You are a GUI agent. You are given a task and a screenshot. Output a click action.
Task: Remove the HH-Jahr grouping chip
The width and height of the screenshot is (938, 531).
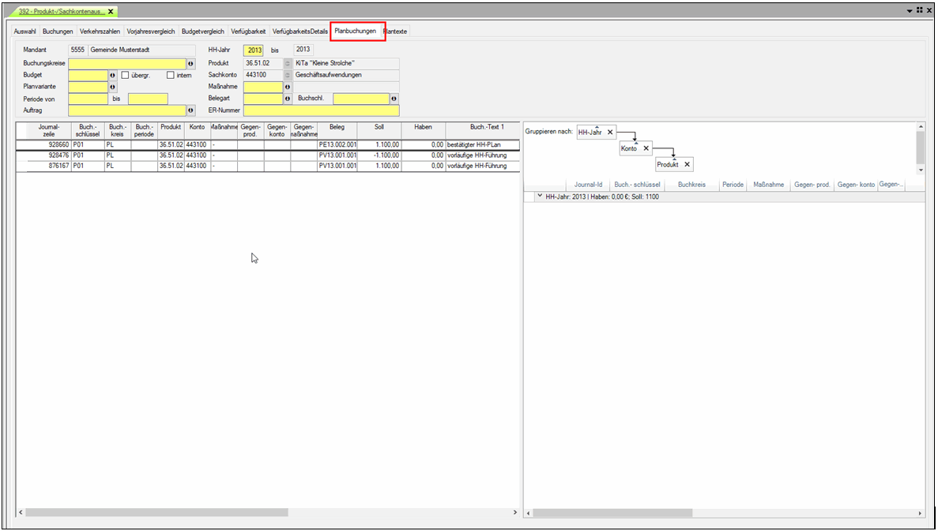[610, 133]
